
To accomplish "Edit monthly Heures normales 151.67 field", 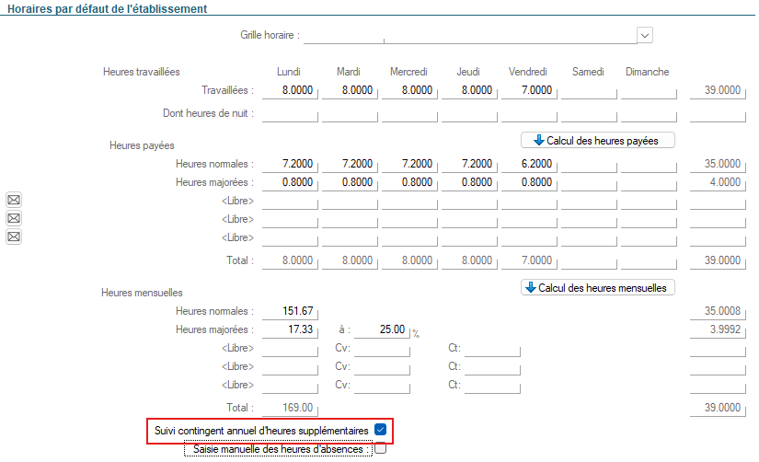I will coord(289,311).
